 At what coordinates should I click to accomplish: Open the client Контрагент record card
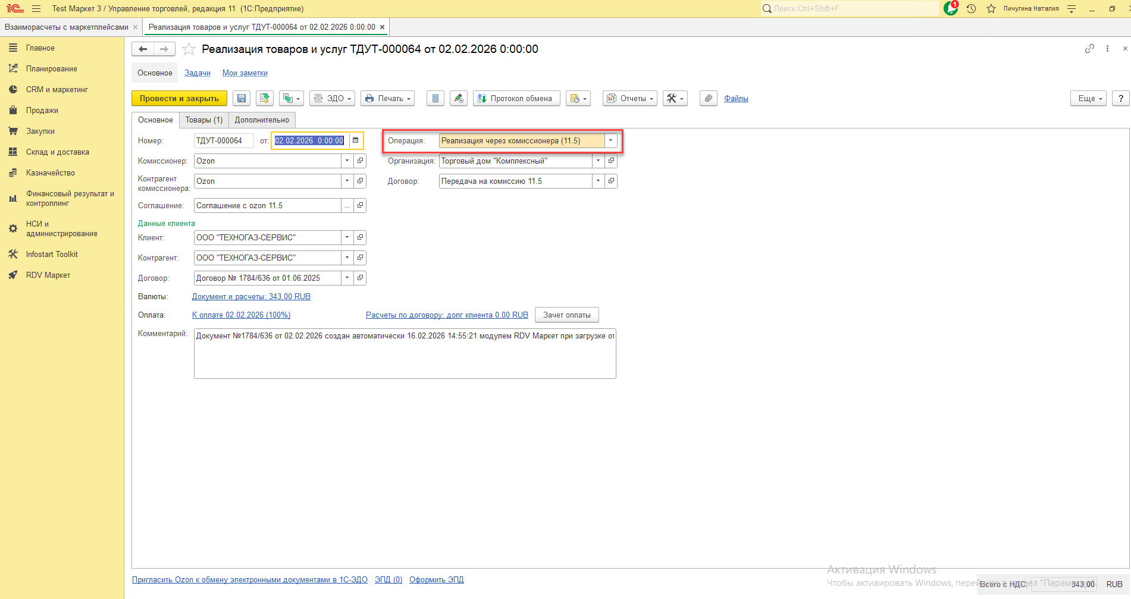tap(360, 258)
